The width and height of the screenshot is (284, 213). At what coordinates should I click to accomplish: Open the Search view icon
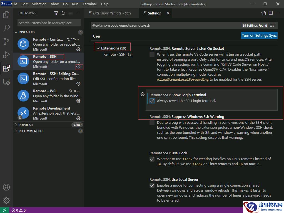pyautogui.click(x=6, y=28)
